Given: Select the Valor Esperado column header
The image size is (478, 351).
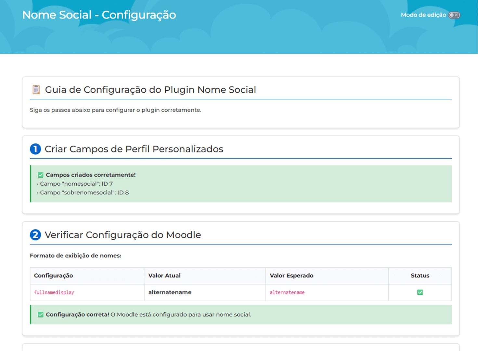Looking at the screenshot, I should coord(291,276).
